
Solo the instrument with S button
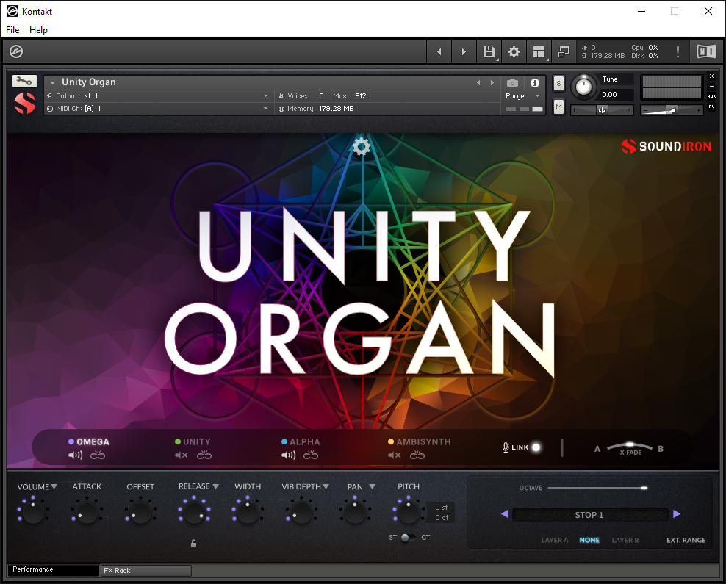point(559,83)
